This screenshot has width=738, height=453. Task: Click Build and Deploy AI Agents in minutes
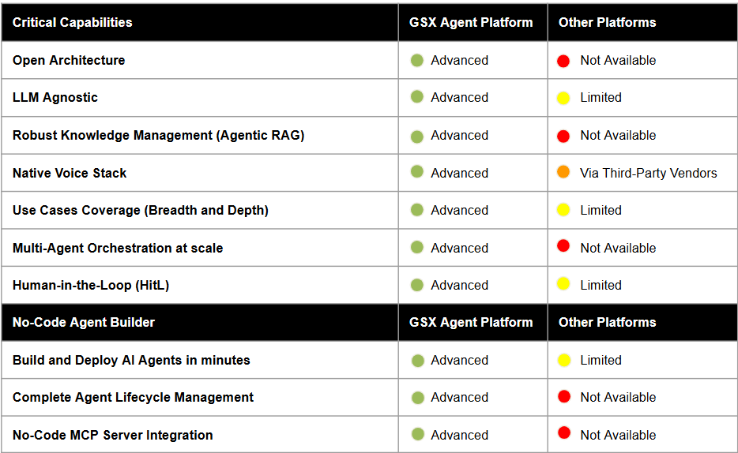pyautogui.click(x=131, y=360)
